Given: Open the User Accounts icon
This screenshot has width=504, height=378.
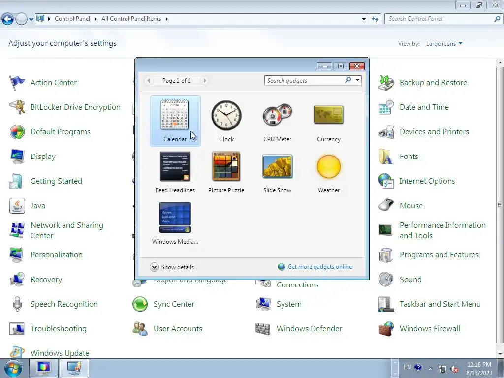Looking at the screenshot, I should pos(140,328).
